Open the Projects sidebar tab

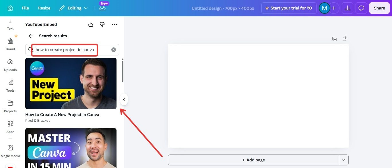click(10, 107)
